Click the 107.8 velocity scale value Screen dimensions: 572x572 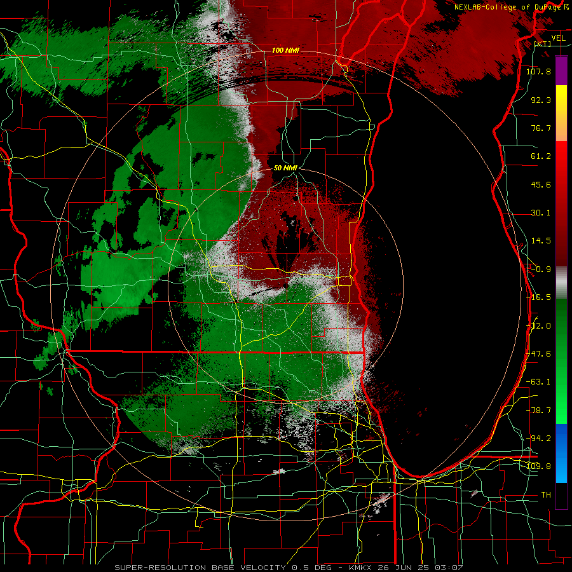tap(538, 71)
